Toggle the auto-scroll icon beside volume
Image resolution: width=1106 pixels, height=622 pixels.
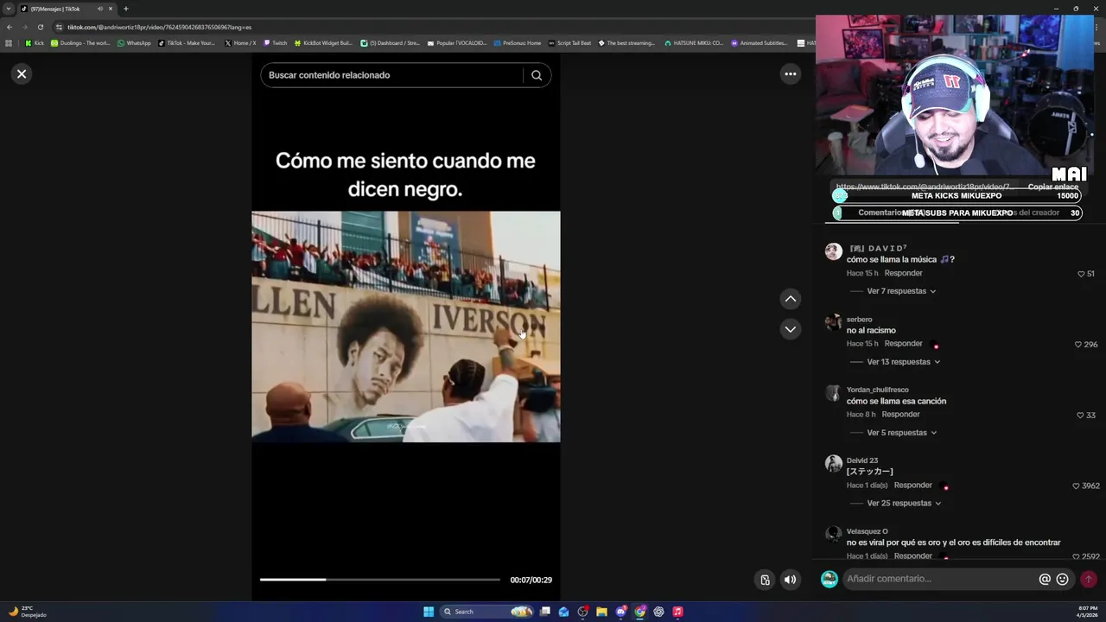[x=765, y=580]
